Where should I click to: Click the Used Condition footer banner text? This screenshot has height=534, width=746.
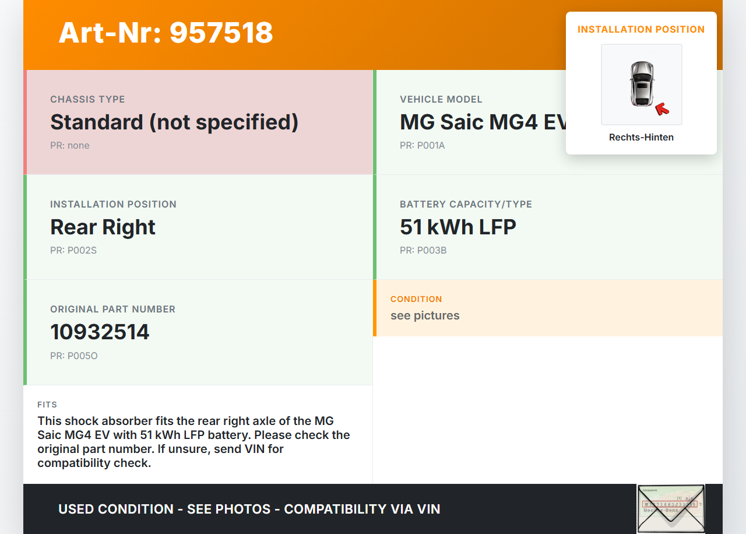coord(249,509)
